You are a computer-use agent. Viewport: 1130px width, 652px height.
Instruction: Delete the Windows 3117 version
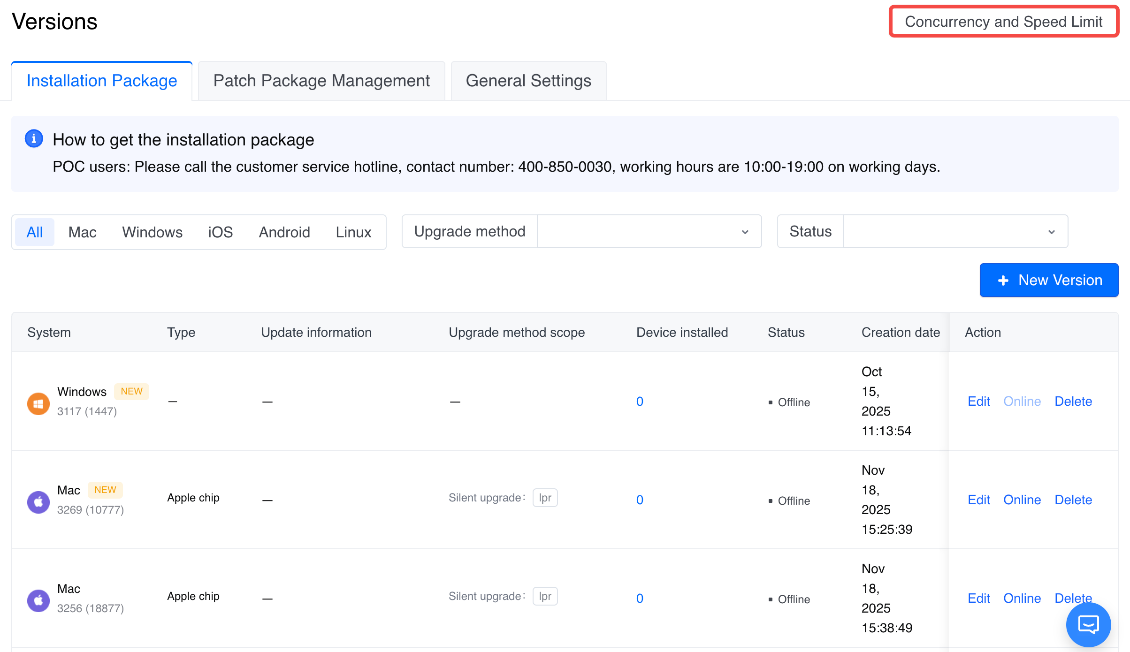pos(1073,402)
